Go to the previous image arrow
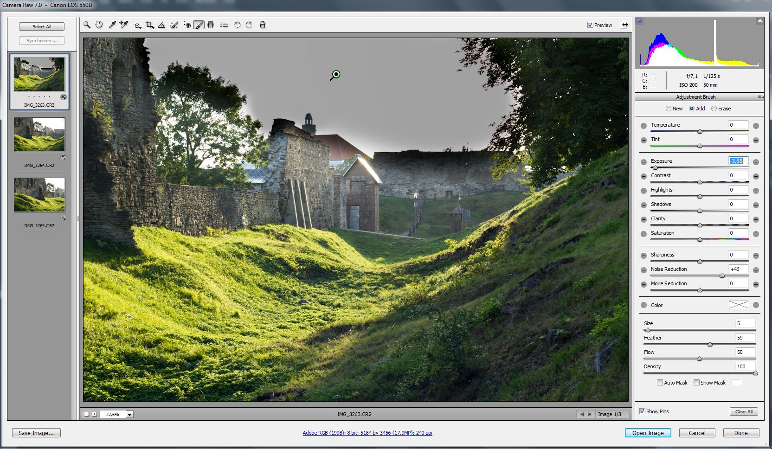This screenshot has height=449, width=772. point(581,414)
